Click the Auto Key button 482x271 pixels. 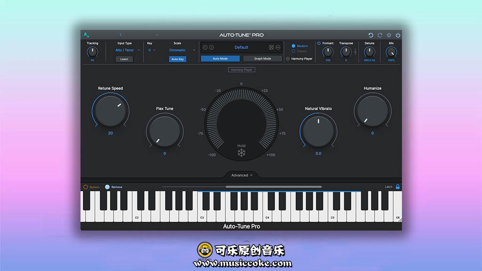(x=177, y=59)
